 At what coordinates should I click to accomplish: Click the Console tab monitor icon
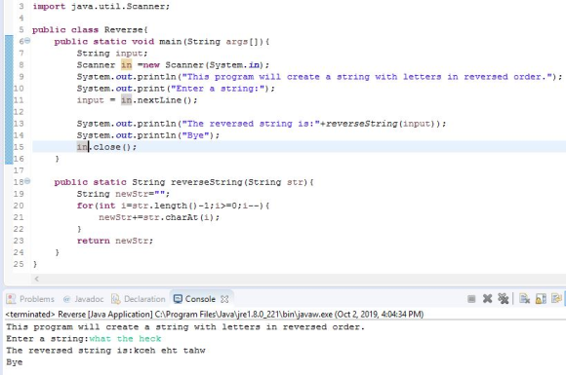[x=178, y=299]
